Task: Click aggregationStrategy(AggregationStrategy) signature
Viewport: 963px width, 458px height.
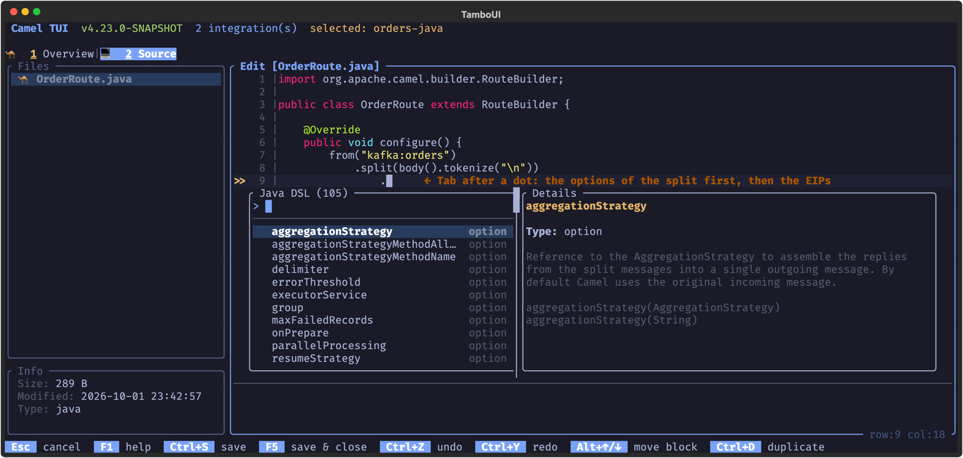Action: (x=653, y=308)
